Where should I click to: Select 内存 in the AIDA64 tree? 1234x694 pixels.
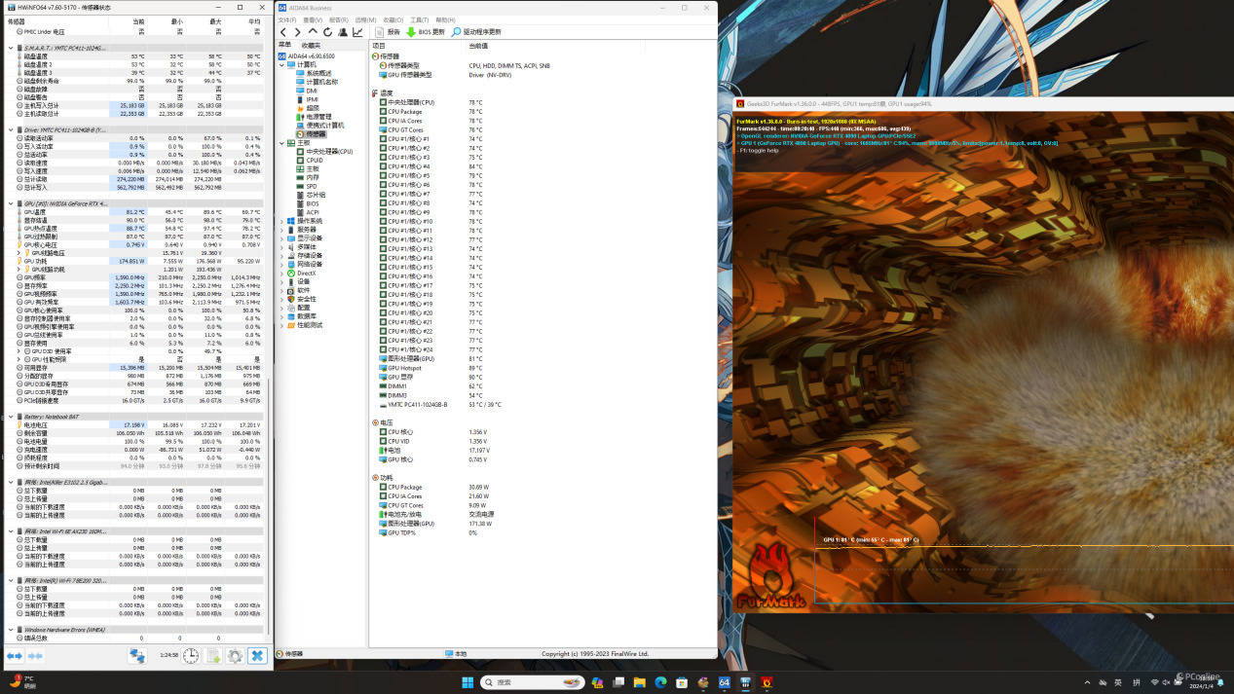pos(312,177)
